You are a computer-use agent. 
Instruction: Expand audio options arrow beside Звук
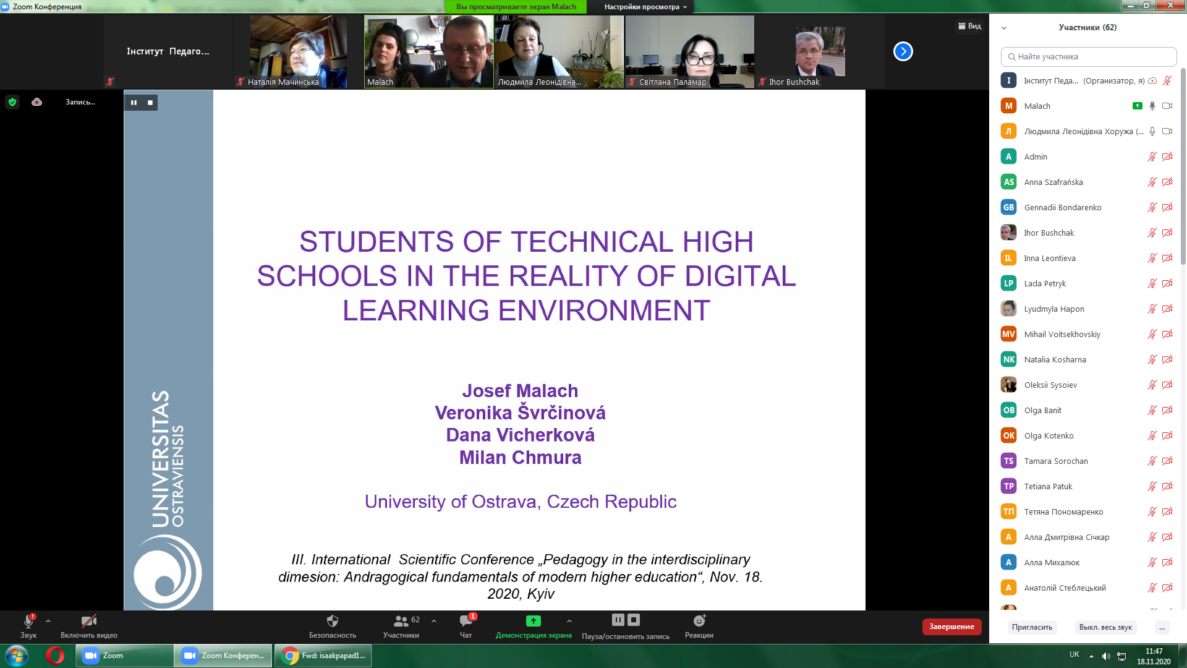tap(48, 621)
